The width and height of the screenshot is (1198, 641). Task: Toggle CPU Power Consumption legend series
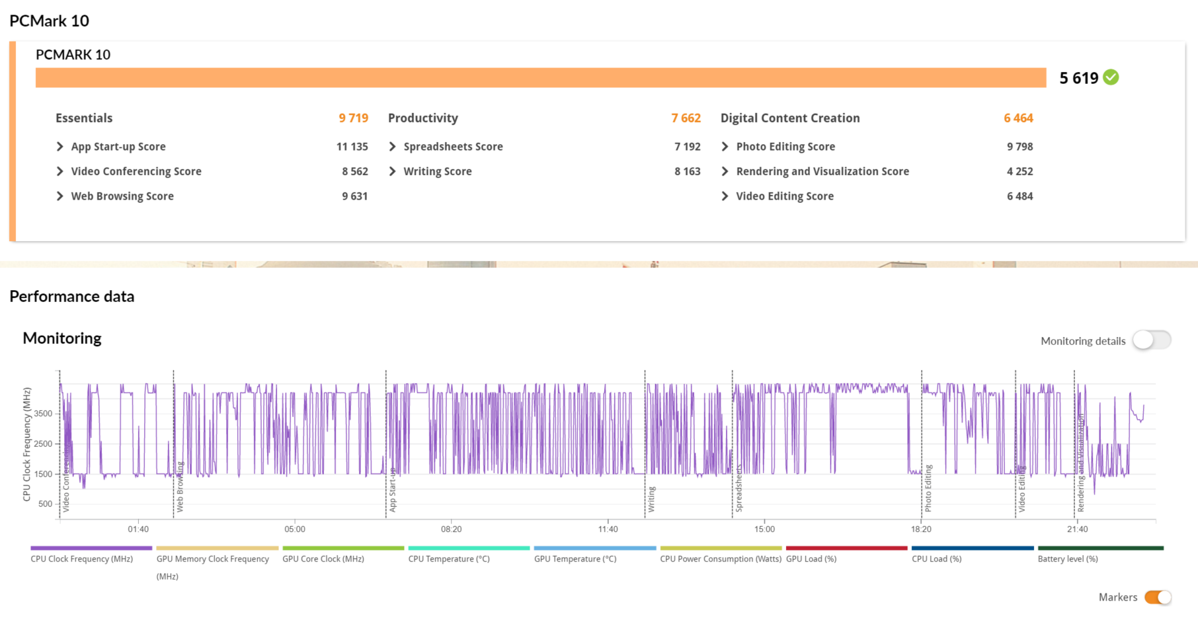[x=721, y=555]
